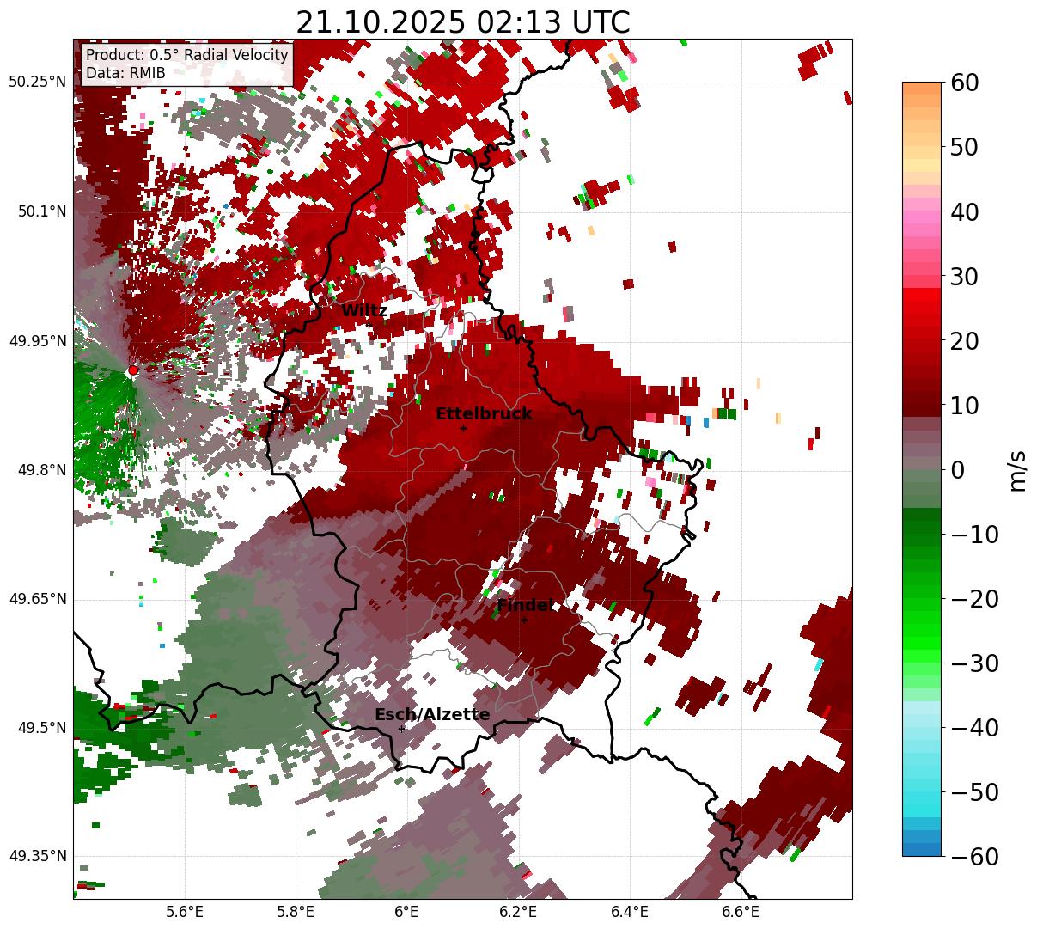Click the Findel station label
Viewport: 1037px width, 929px height.
tap(525, 605)
